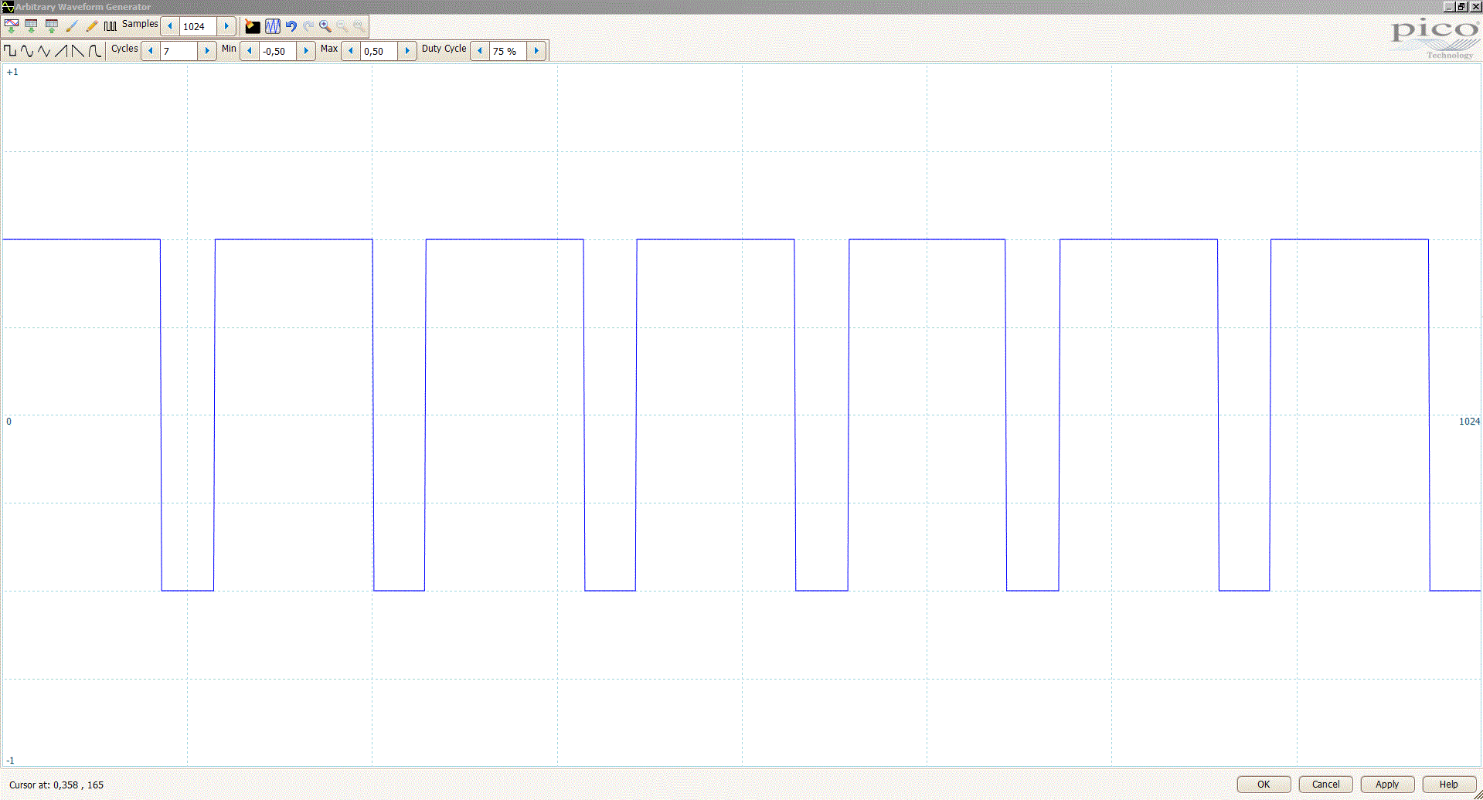Cancel the waveform editor
Image resolution: width=1483 pixels, height=800 pixels.
[1325, 784]
